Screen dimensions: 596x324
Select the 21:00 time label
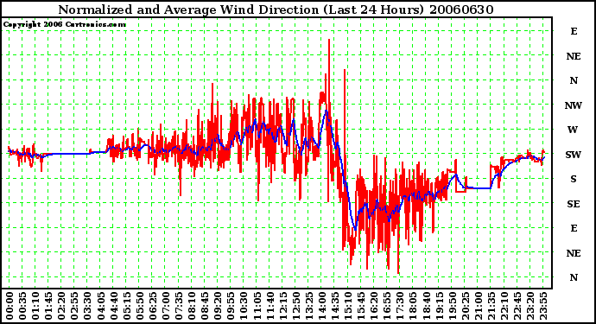click(x=478, y=306)
